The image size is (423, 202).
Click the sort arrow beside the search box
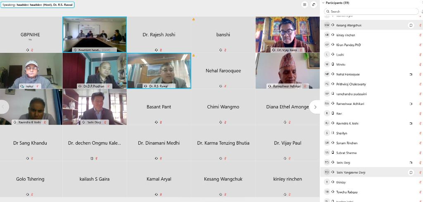tap(422, 12)
